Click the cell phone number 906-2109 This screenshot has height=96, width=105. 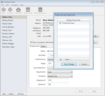point(46,31)
